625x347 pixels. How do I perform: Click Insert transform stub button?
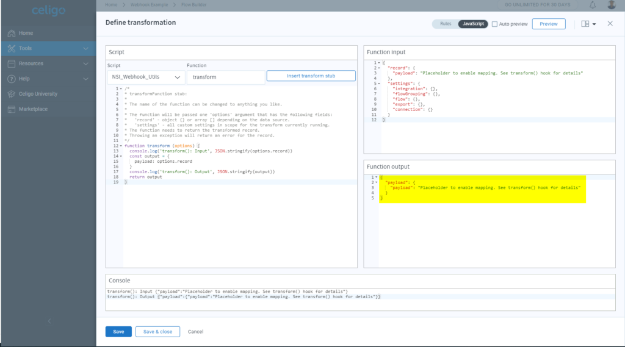click(x=311, y=76)
